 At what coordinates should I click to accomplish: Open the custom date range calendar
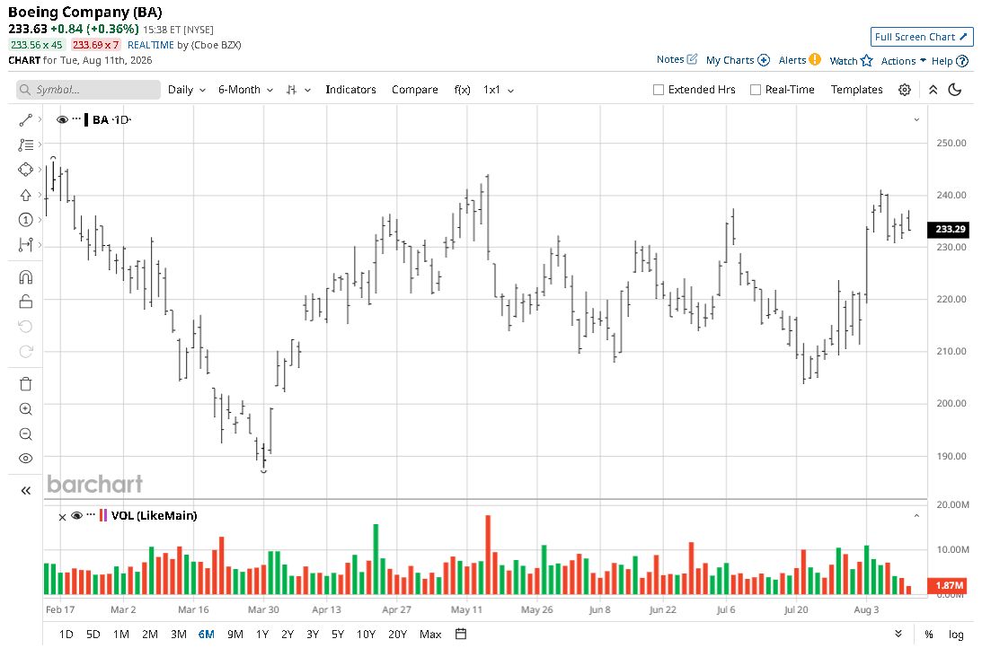[461, 634]
